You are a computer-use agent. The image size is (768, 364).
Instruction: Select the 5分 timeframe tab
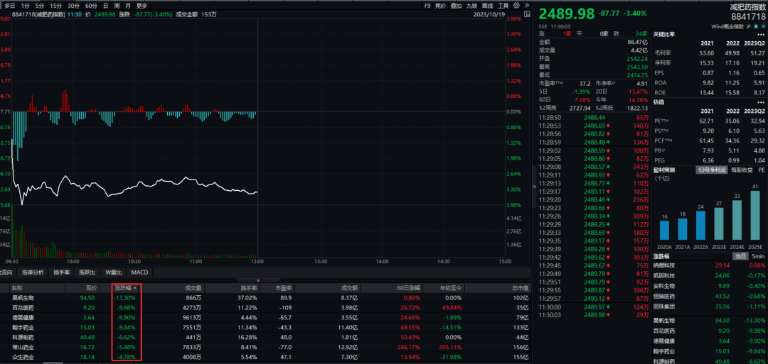coord(41,5)
